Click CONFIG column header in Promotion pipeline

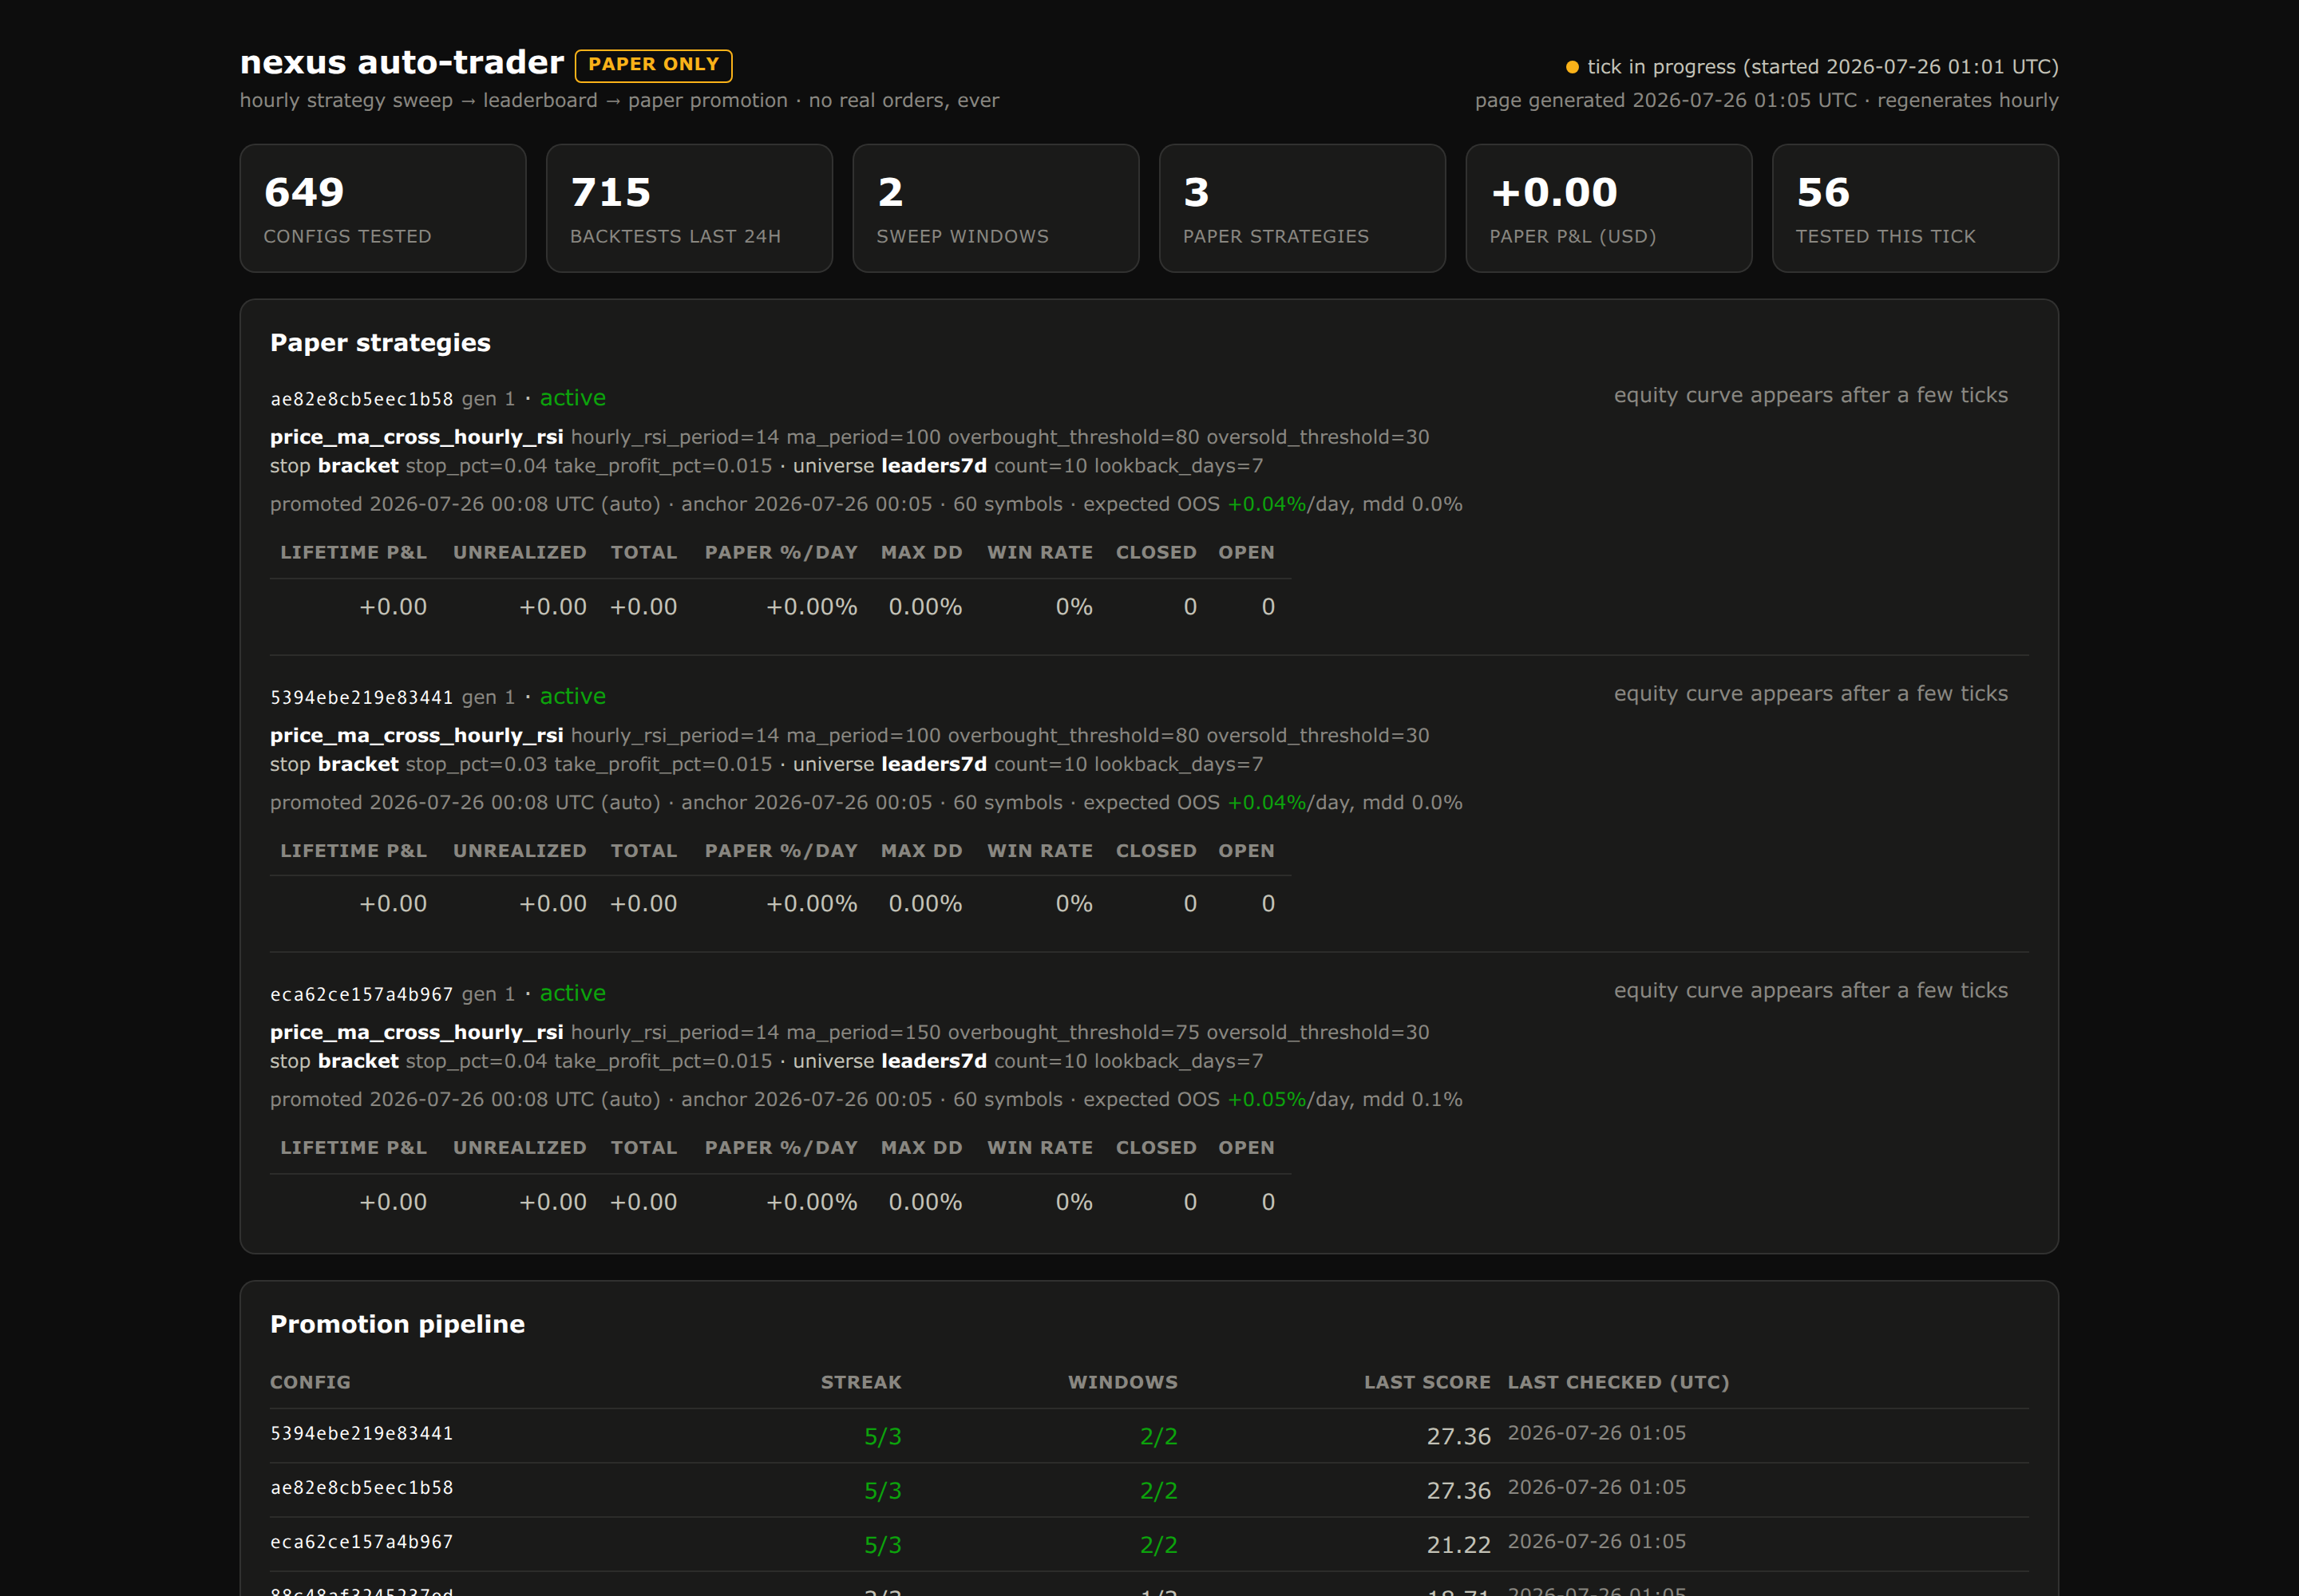(311, 1382)
